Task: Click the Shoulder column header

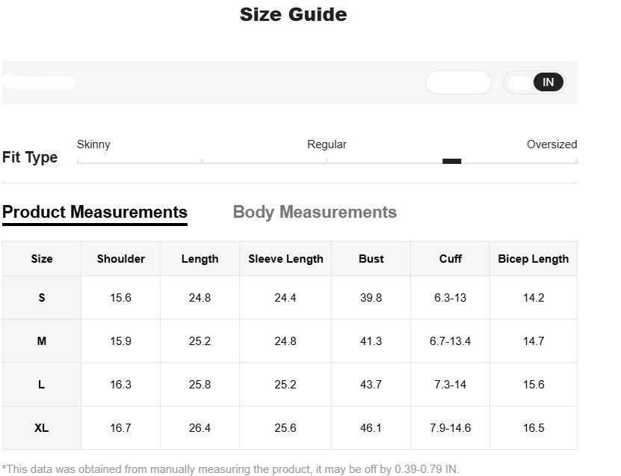Action: pyautogui.click(x=121, y=259)
